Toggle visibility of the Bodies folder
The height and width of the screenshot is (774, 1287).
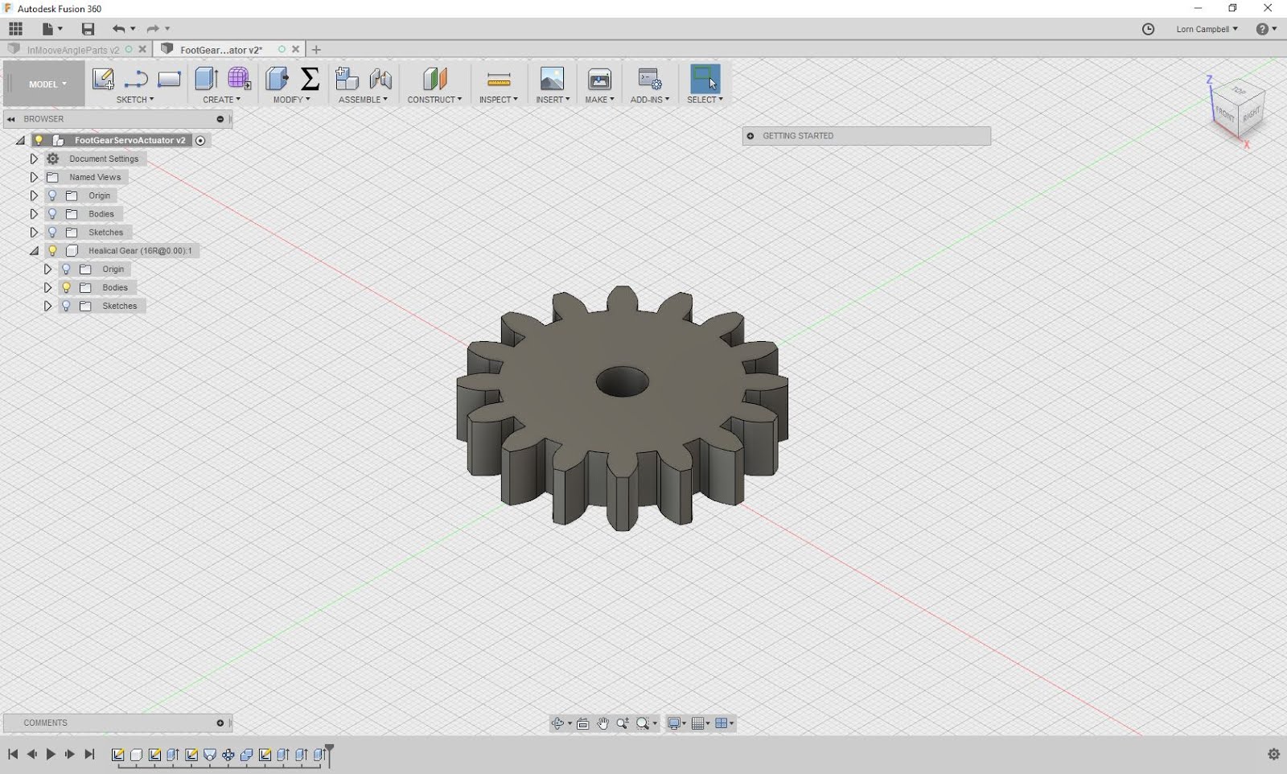(x=52, y=214)
